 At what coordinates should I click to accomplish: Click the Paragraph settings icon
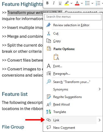pyautogui.click(x=49, y=73)
